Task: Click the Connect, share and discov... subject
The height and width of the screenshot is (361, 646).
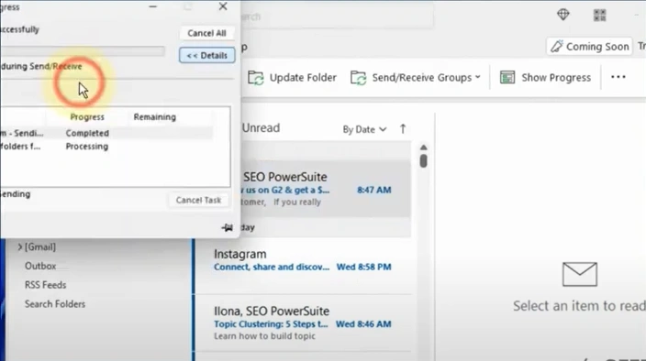Action: tap(272, 267)
